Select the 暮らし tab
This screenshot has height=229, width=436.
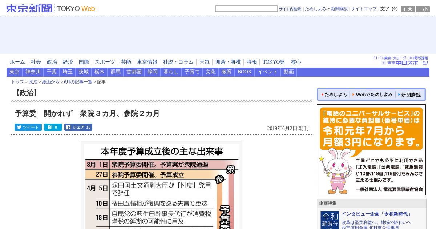click(x=171, y=72)
